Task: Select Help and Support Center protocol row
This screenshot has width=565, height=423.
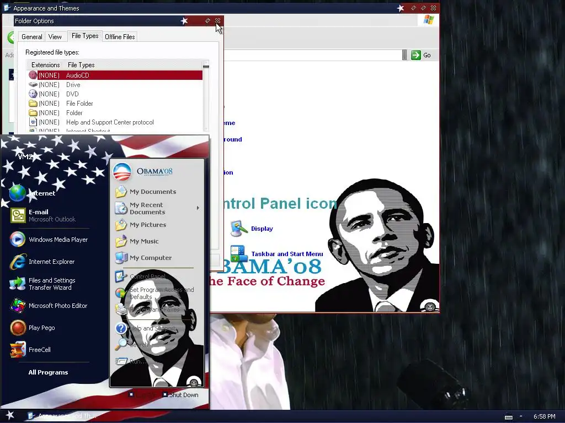Action: click(115, 122)
